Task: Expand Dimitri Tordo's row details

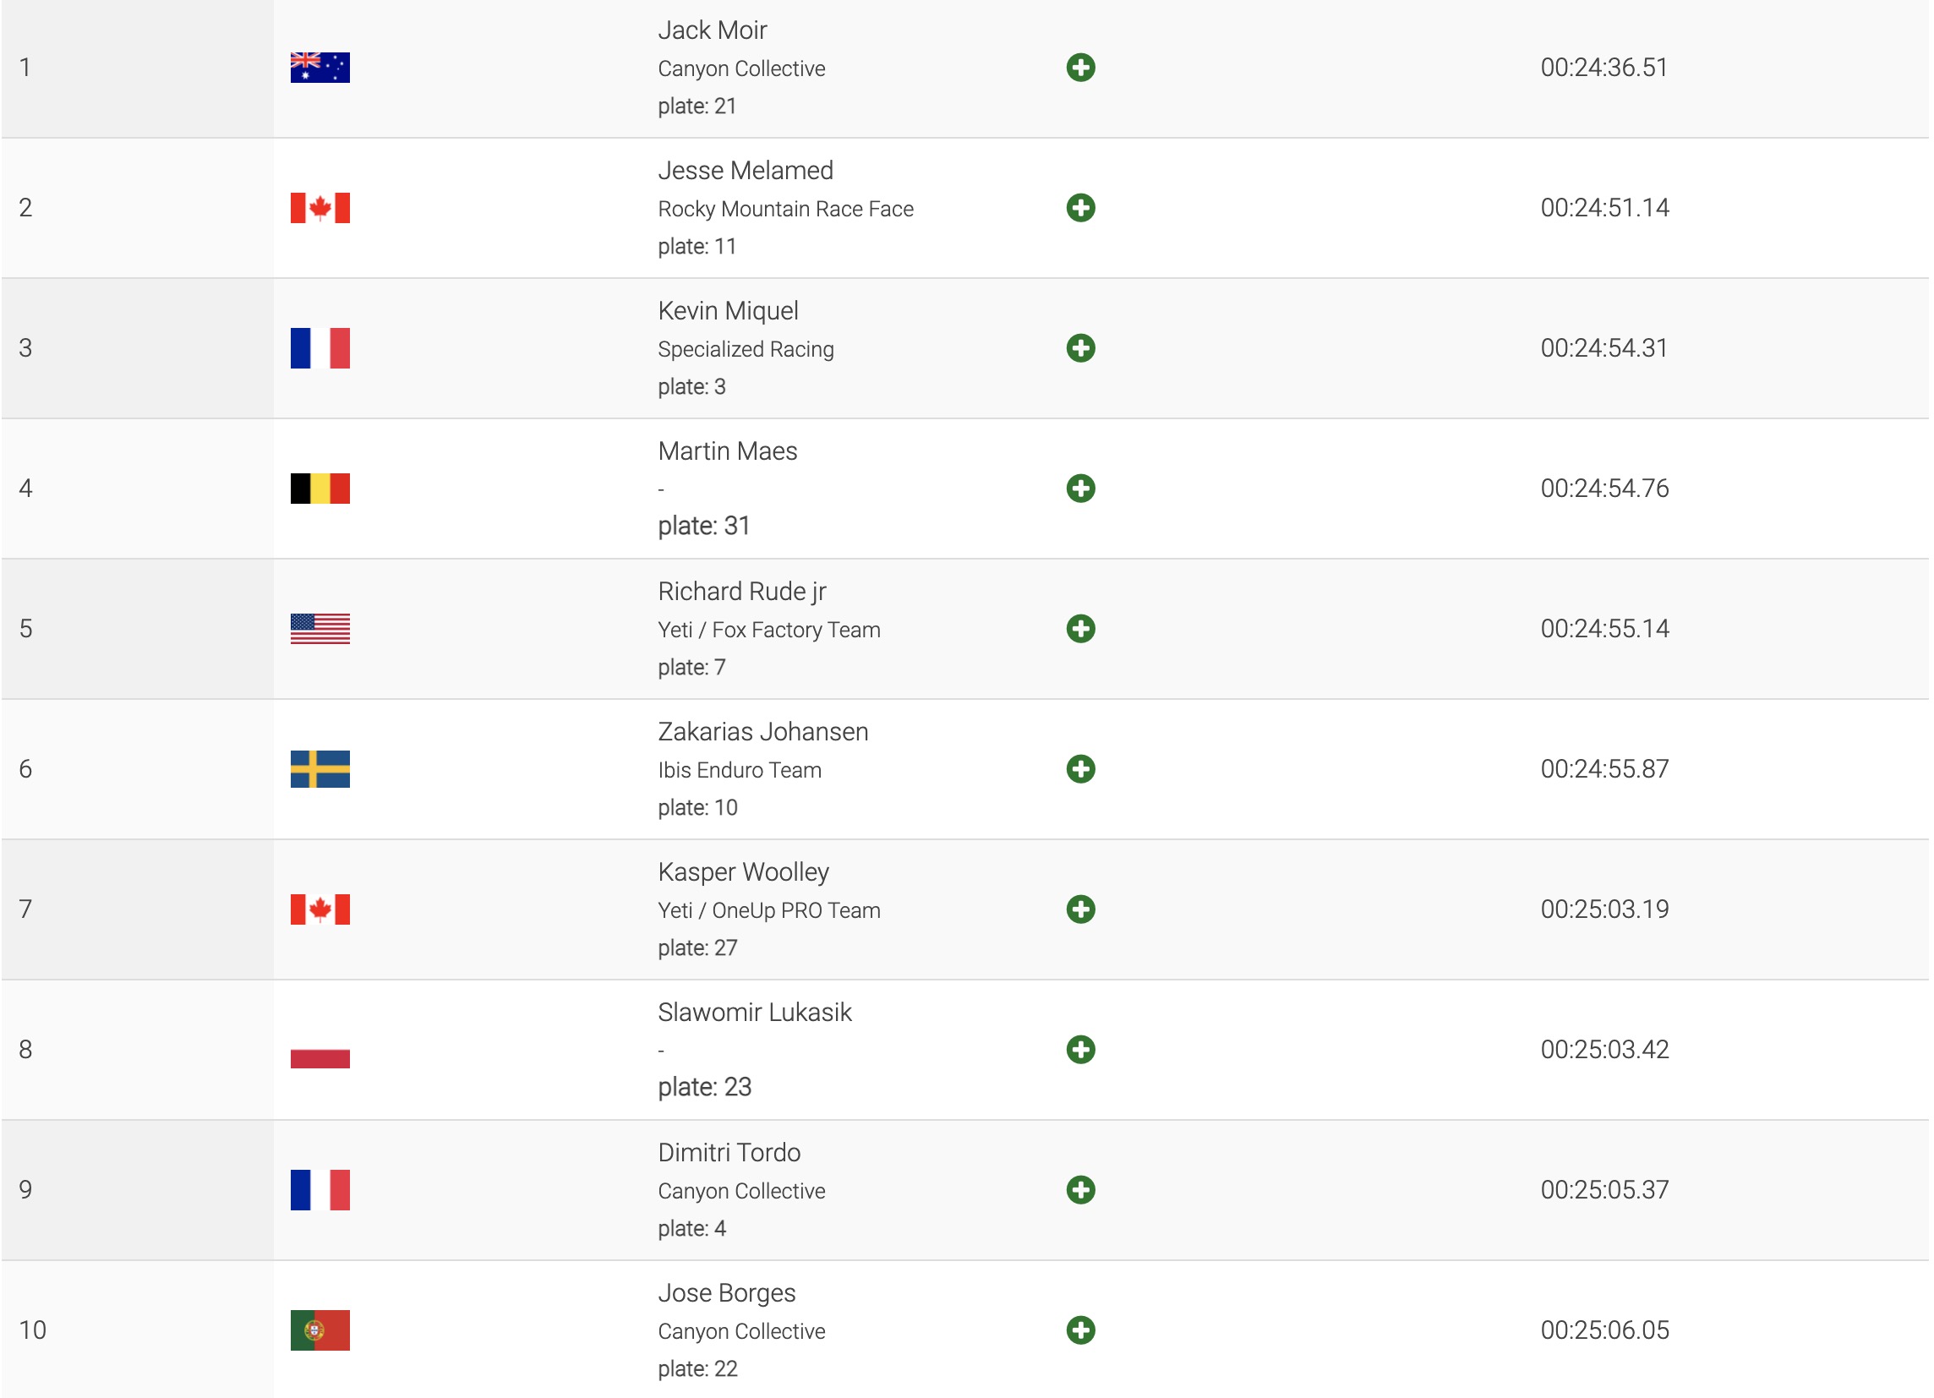Action: click(1080, 1190)
